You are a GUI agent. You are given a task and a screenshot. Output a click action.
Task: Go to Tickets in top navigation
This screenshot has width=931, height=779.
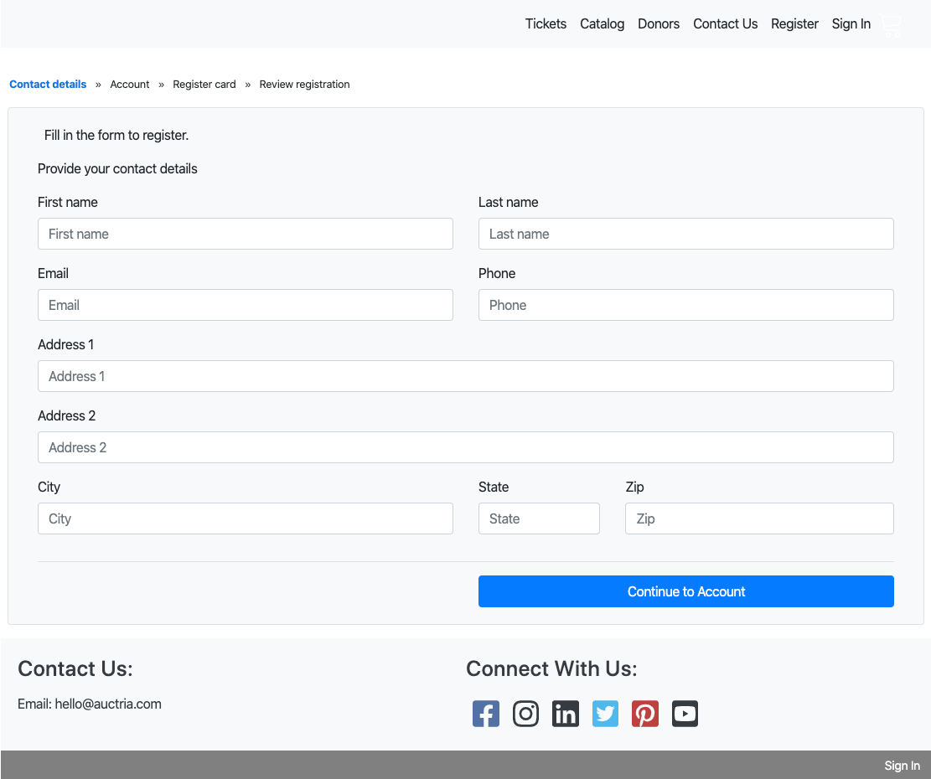[546, 24]
